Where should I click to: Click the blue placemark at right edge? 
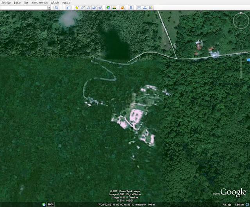(x=248, y=60)
